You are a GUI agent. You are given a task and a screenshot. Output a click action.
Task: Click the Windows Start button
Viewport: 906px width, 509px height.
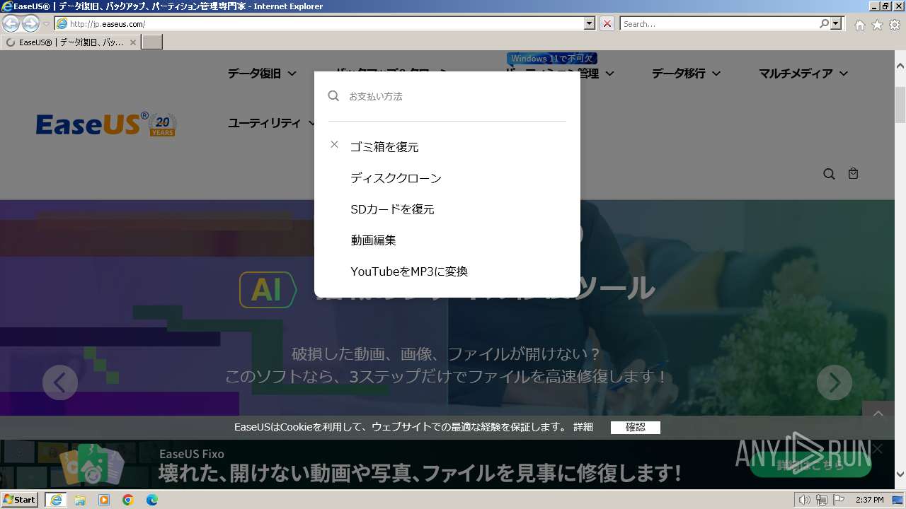(x=20, y=500)
